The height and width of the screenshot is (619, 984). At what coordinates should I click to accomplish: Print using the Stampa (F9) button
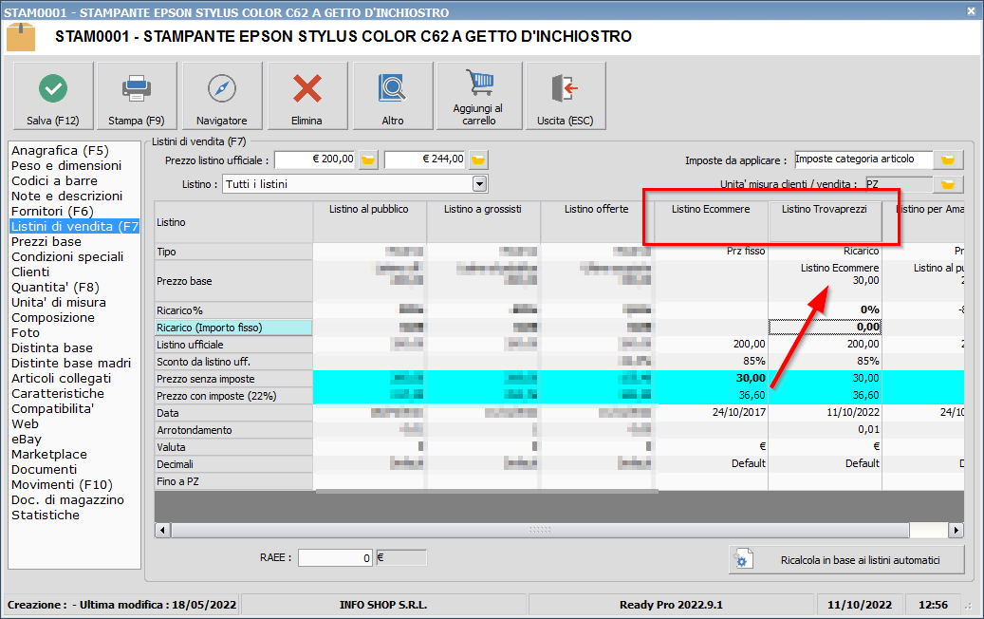point(137,96)
